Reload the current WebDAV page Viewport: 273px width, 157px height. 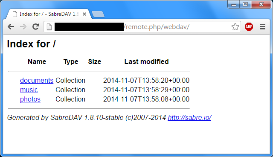[36, 26]
